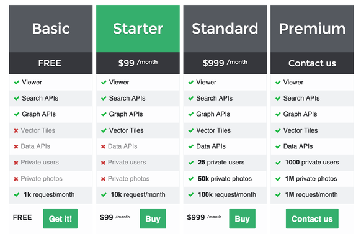Viewport: 361px width, 234px height.
Task: Click the green Contact us button
Action: [312, 218]
